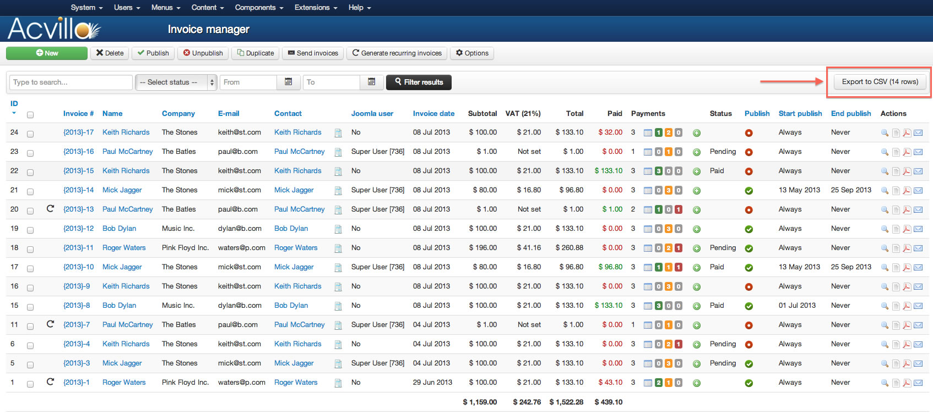This screenshot has height=415, width=933.
Task: Toggle the select-all checkbox in header
Action: [x=30, y=115]
